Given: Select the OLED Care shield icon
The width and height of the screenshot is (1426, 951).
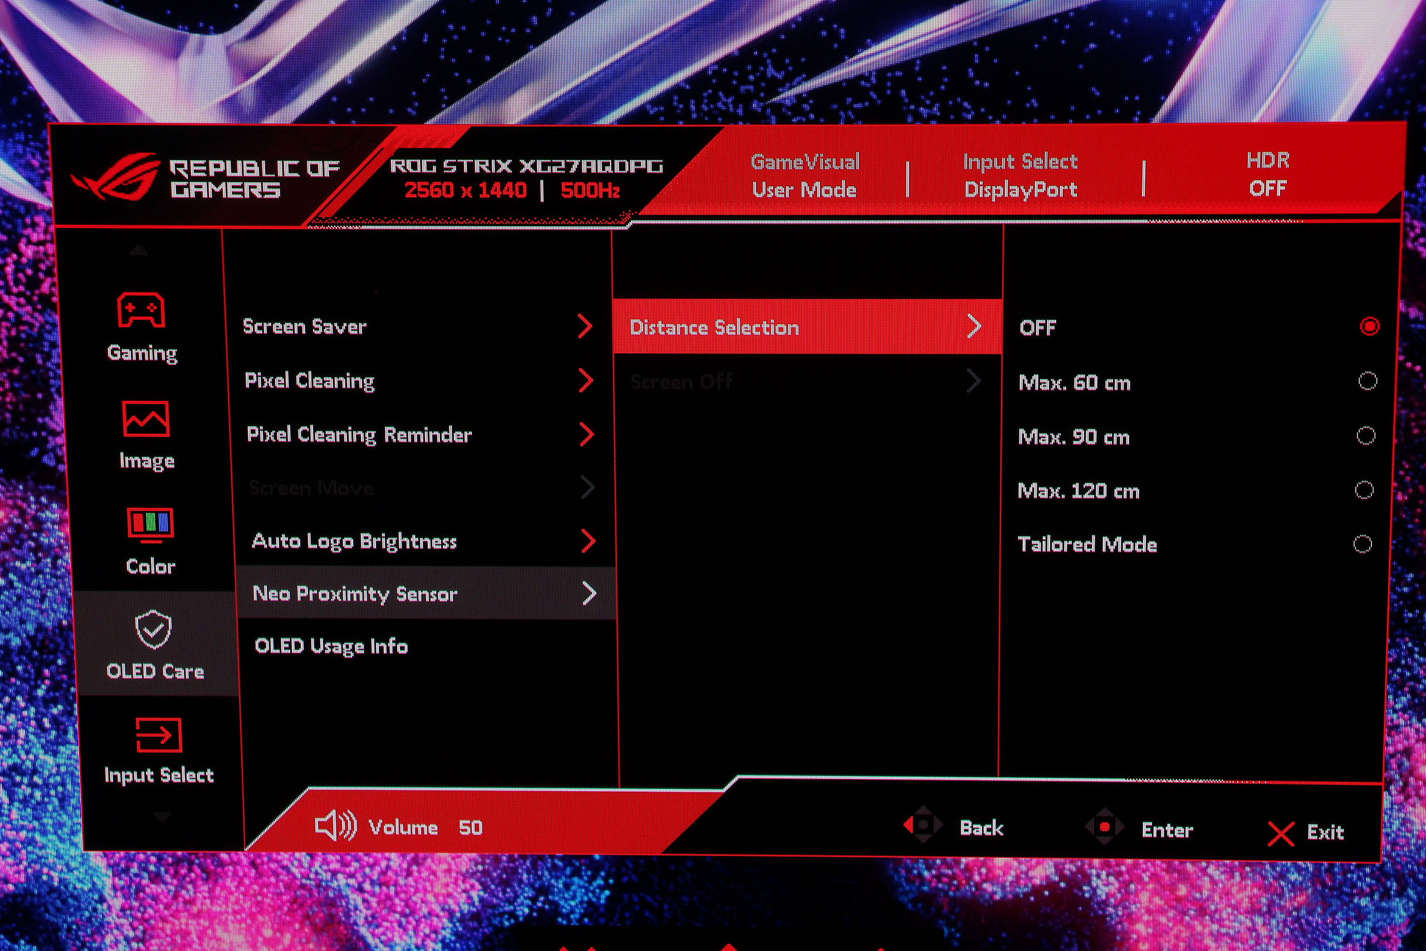Looking at the screenshot, I should [153, 629].
